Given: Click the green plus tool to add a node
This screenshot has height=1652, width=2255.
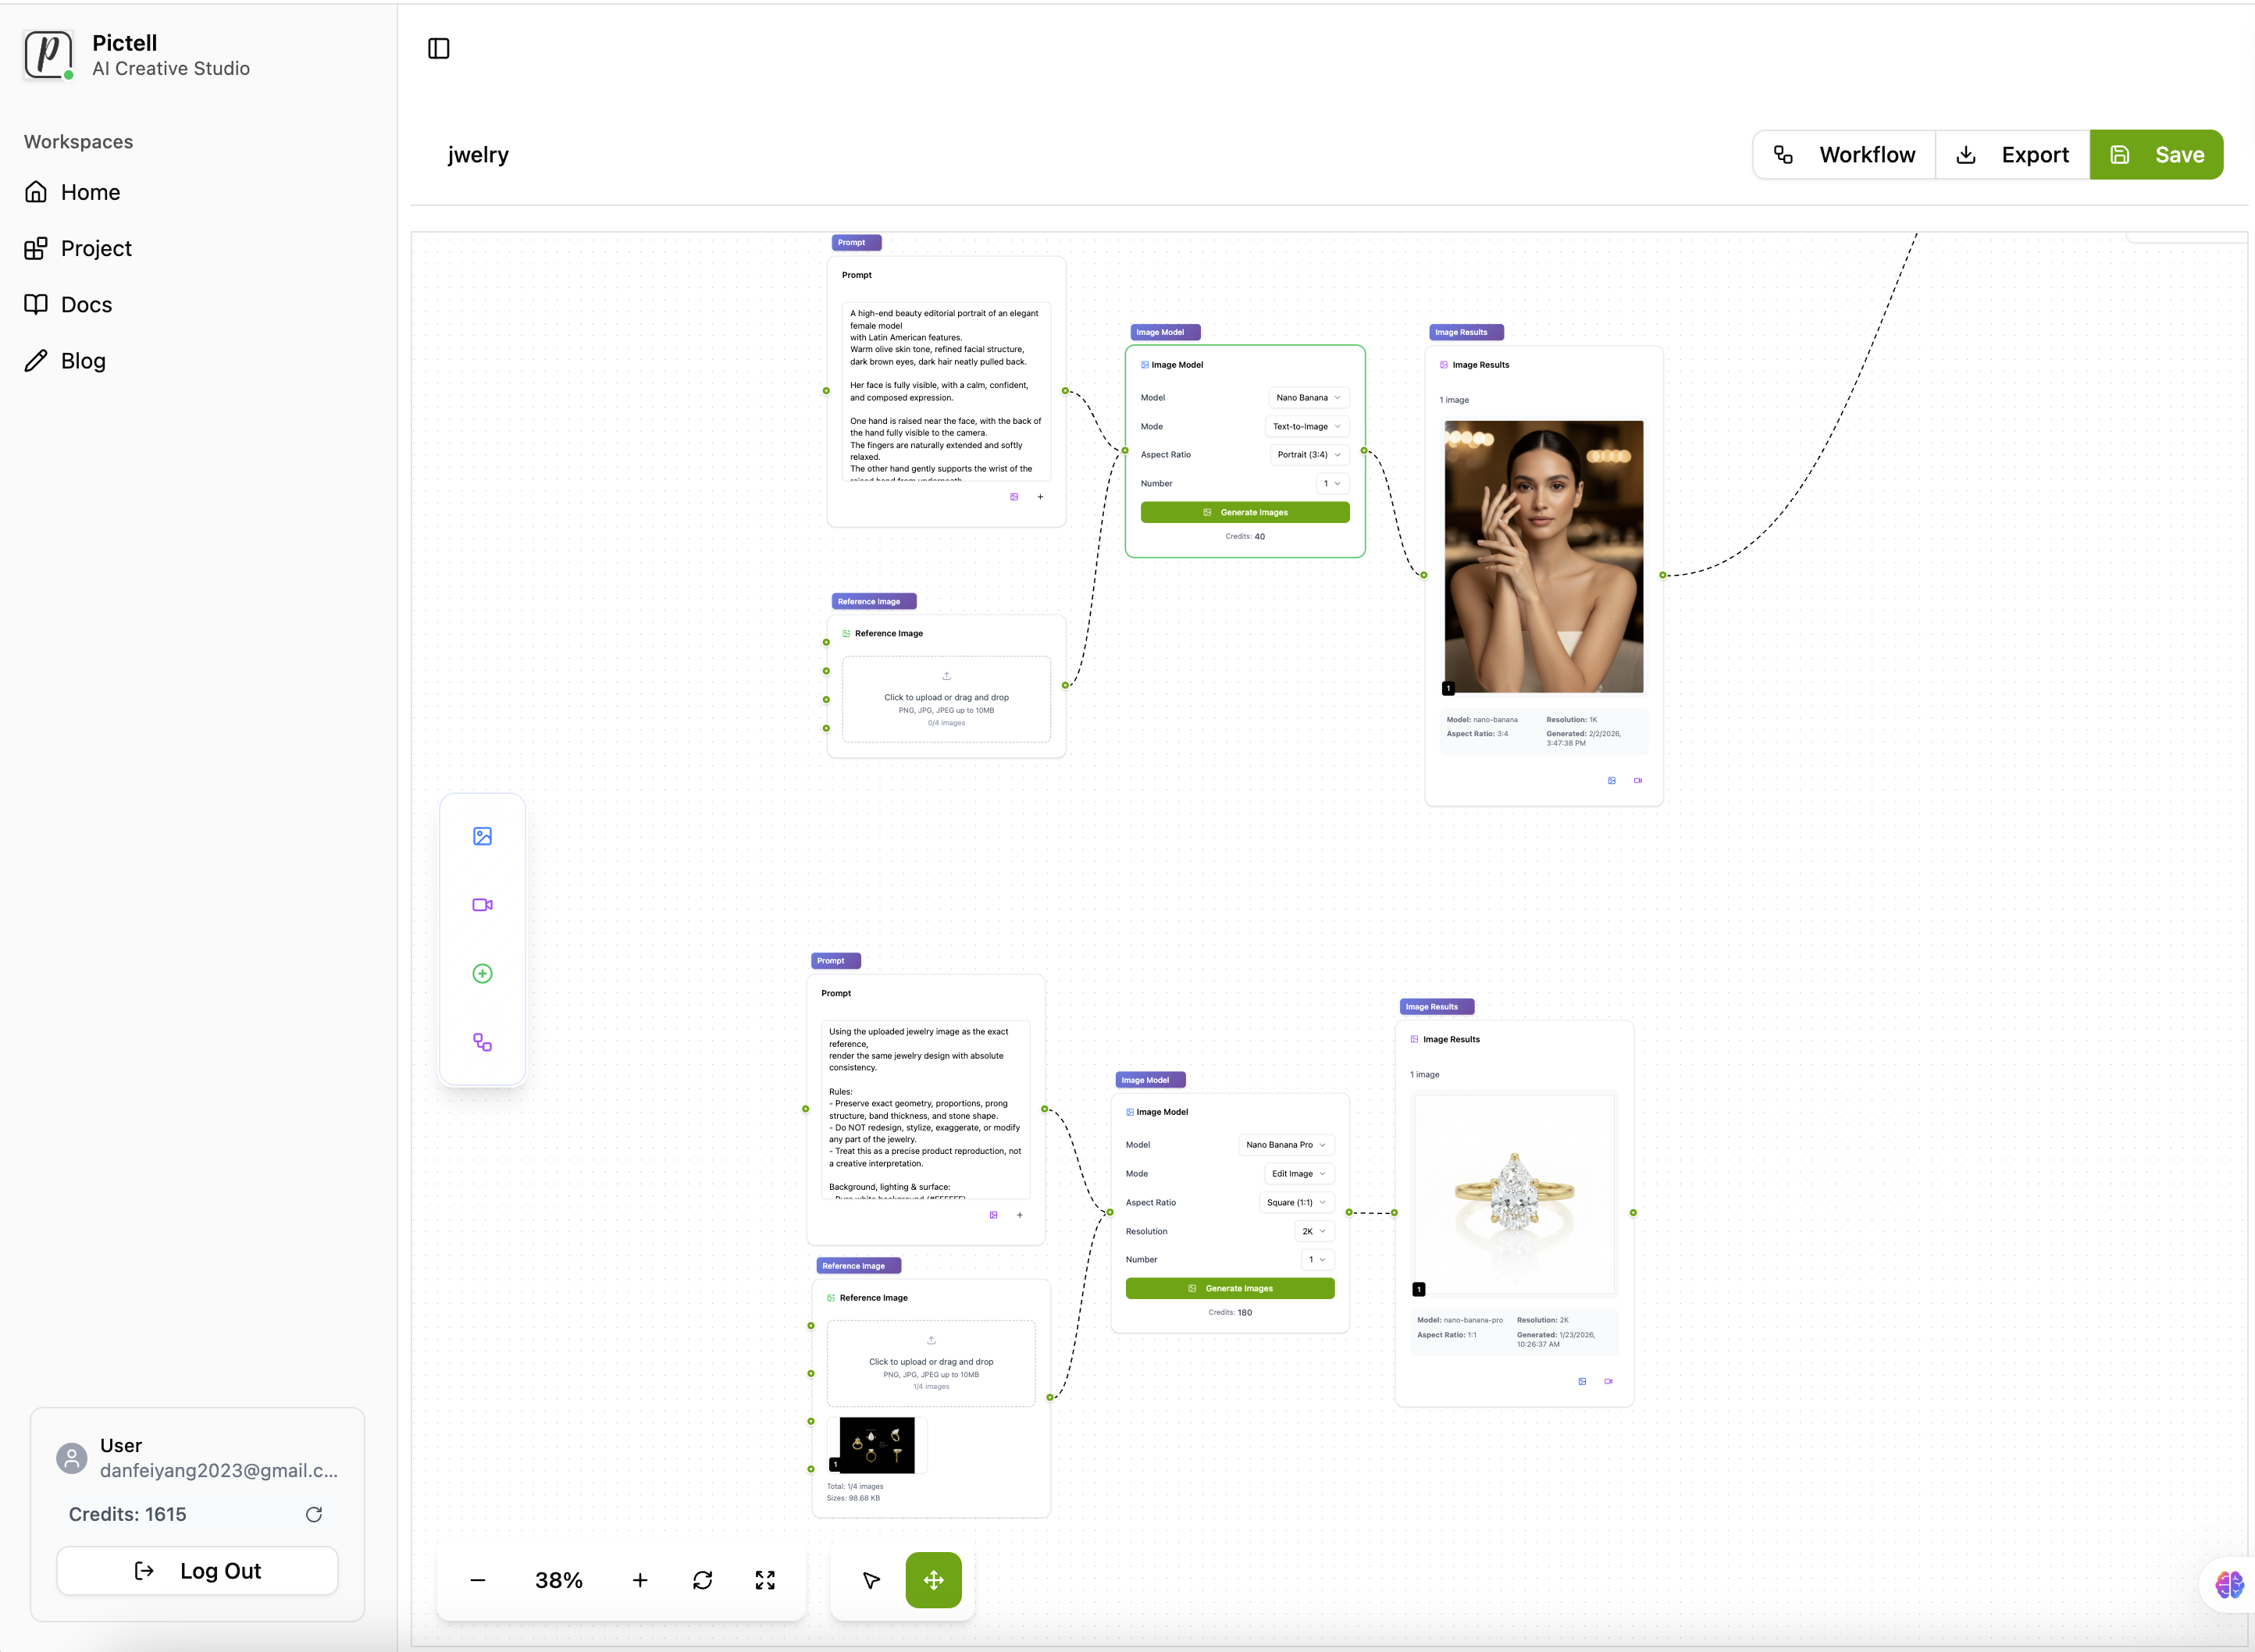Looking at the screenshot, I should pos(483,973).
